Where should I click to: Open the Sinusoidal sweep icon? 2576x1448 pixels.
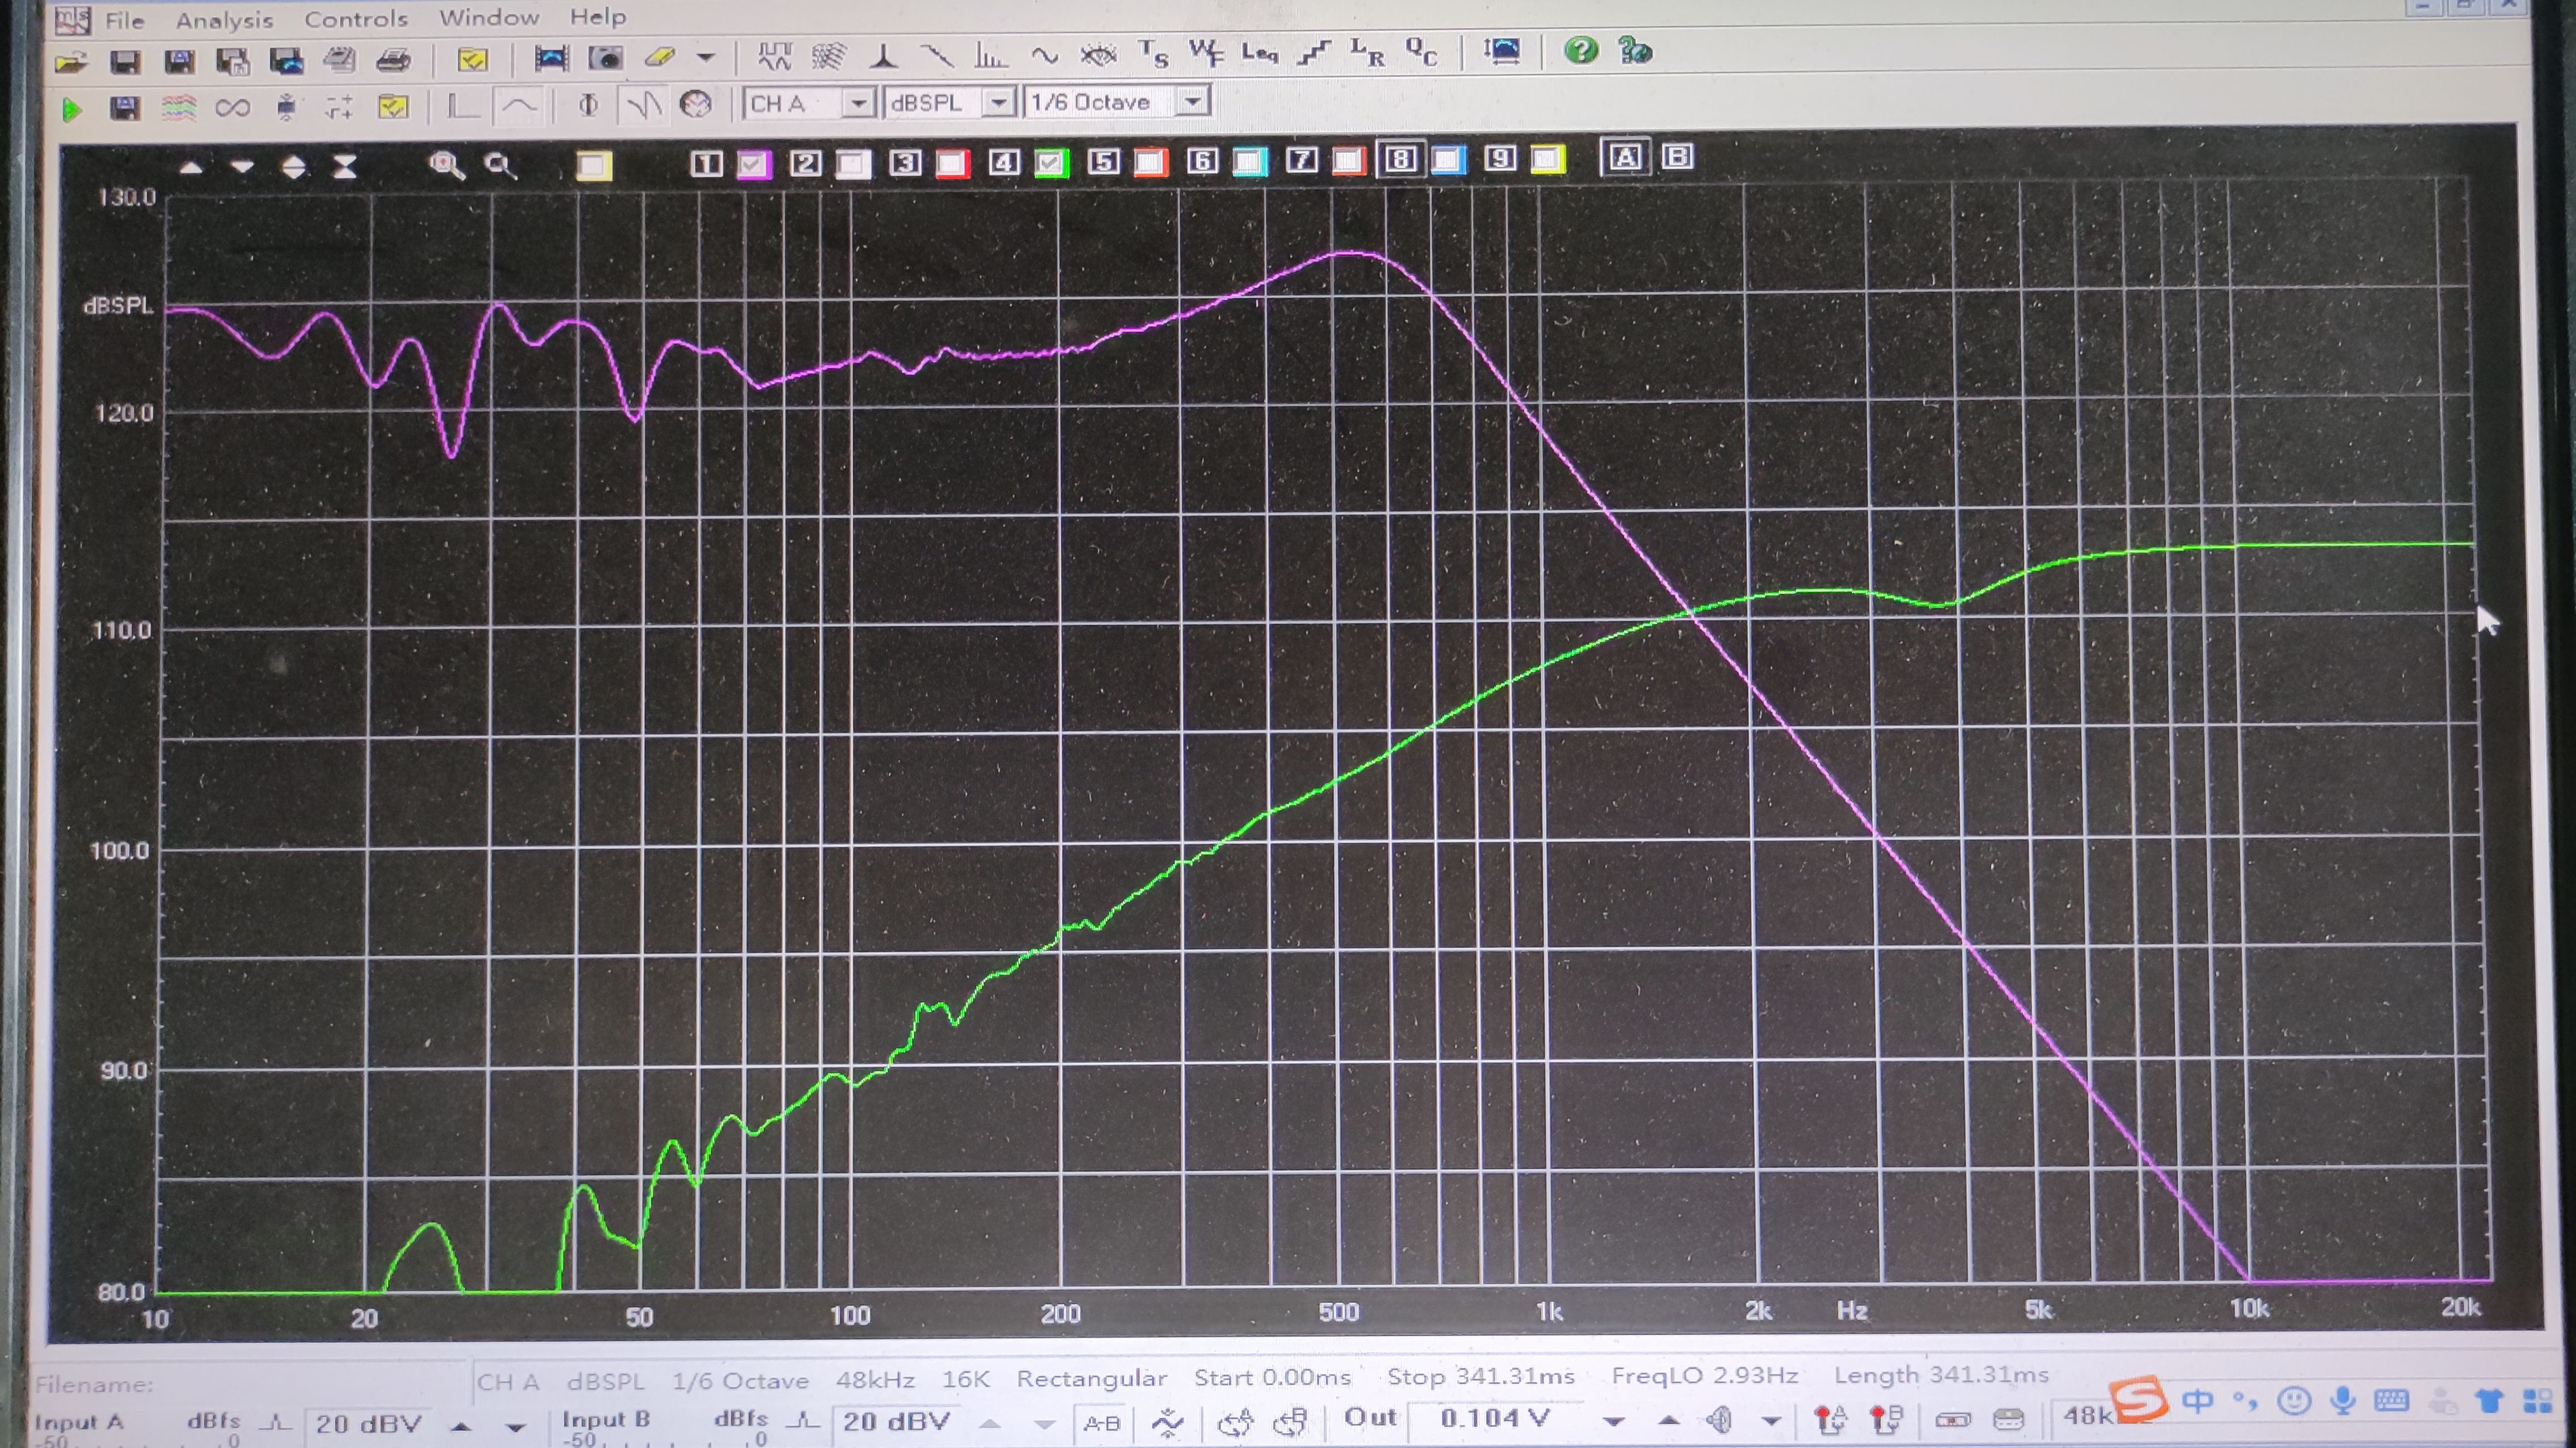click(x=1045, y=55)
